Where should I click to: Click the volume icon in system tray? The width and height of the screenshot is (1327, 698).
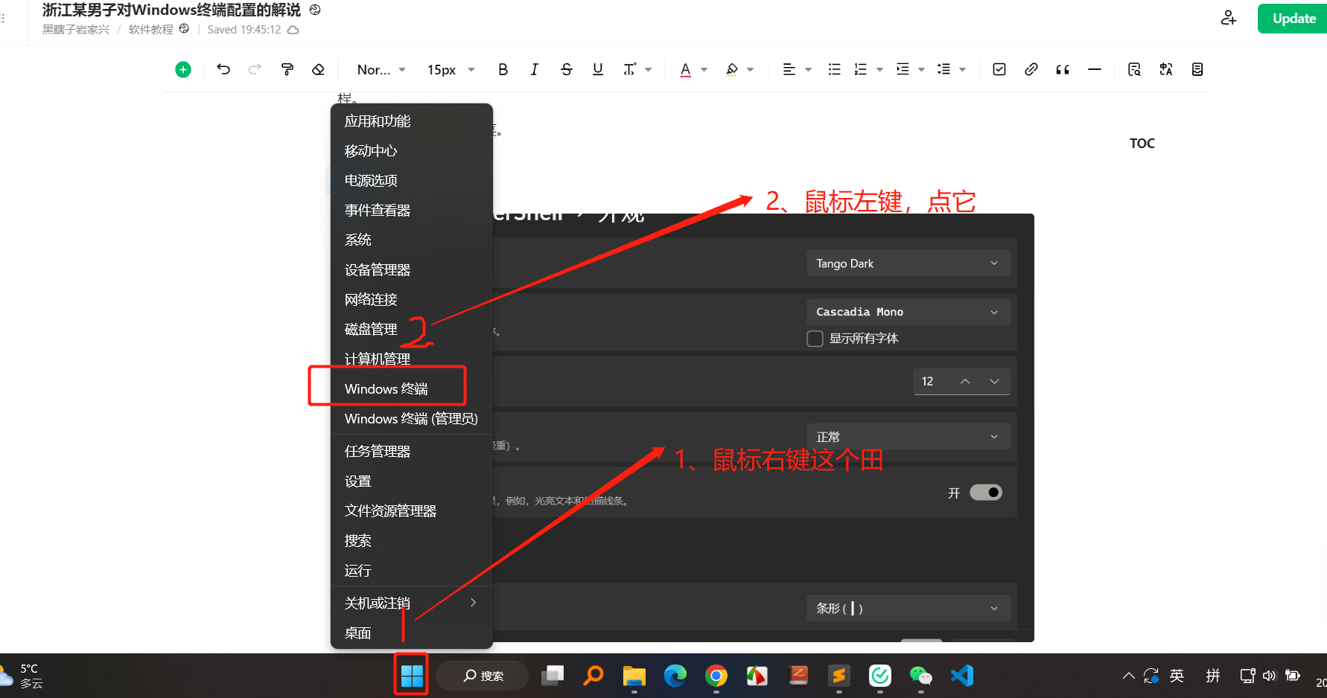(x=1270, y=676)
